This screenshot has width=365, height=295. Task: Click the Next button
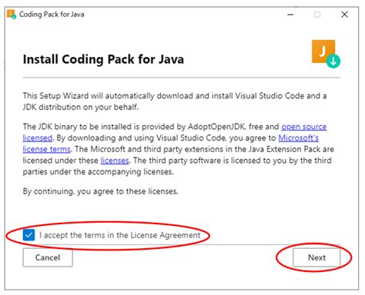click(x=316, y=257)
